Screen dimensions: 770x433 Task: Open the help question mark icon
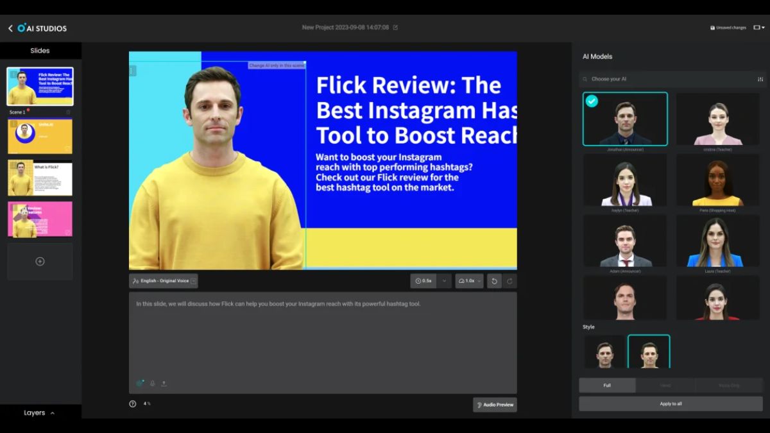pyautogui.click(x=133, y=404)
